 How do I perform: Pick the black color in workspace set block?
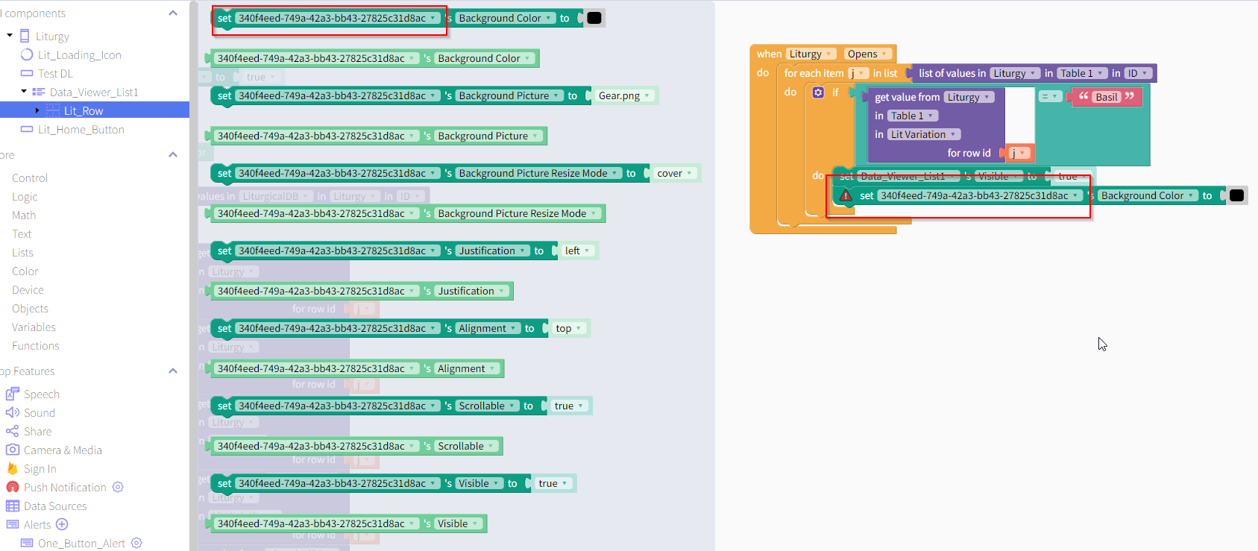click(x=1236, y=195)
